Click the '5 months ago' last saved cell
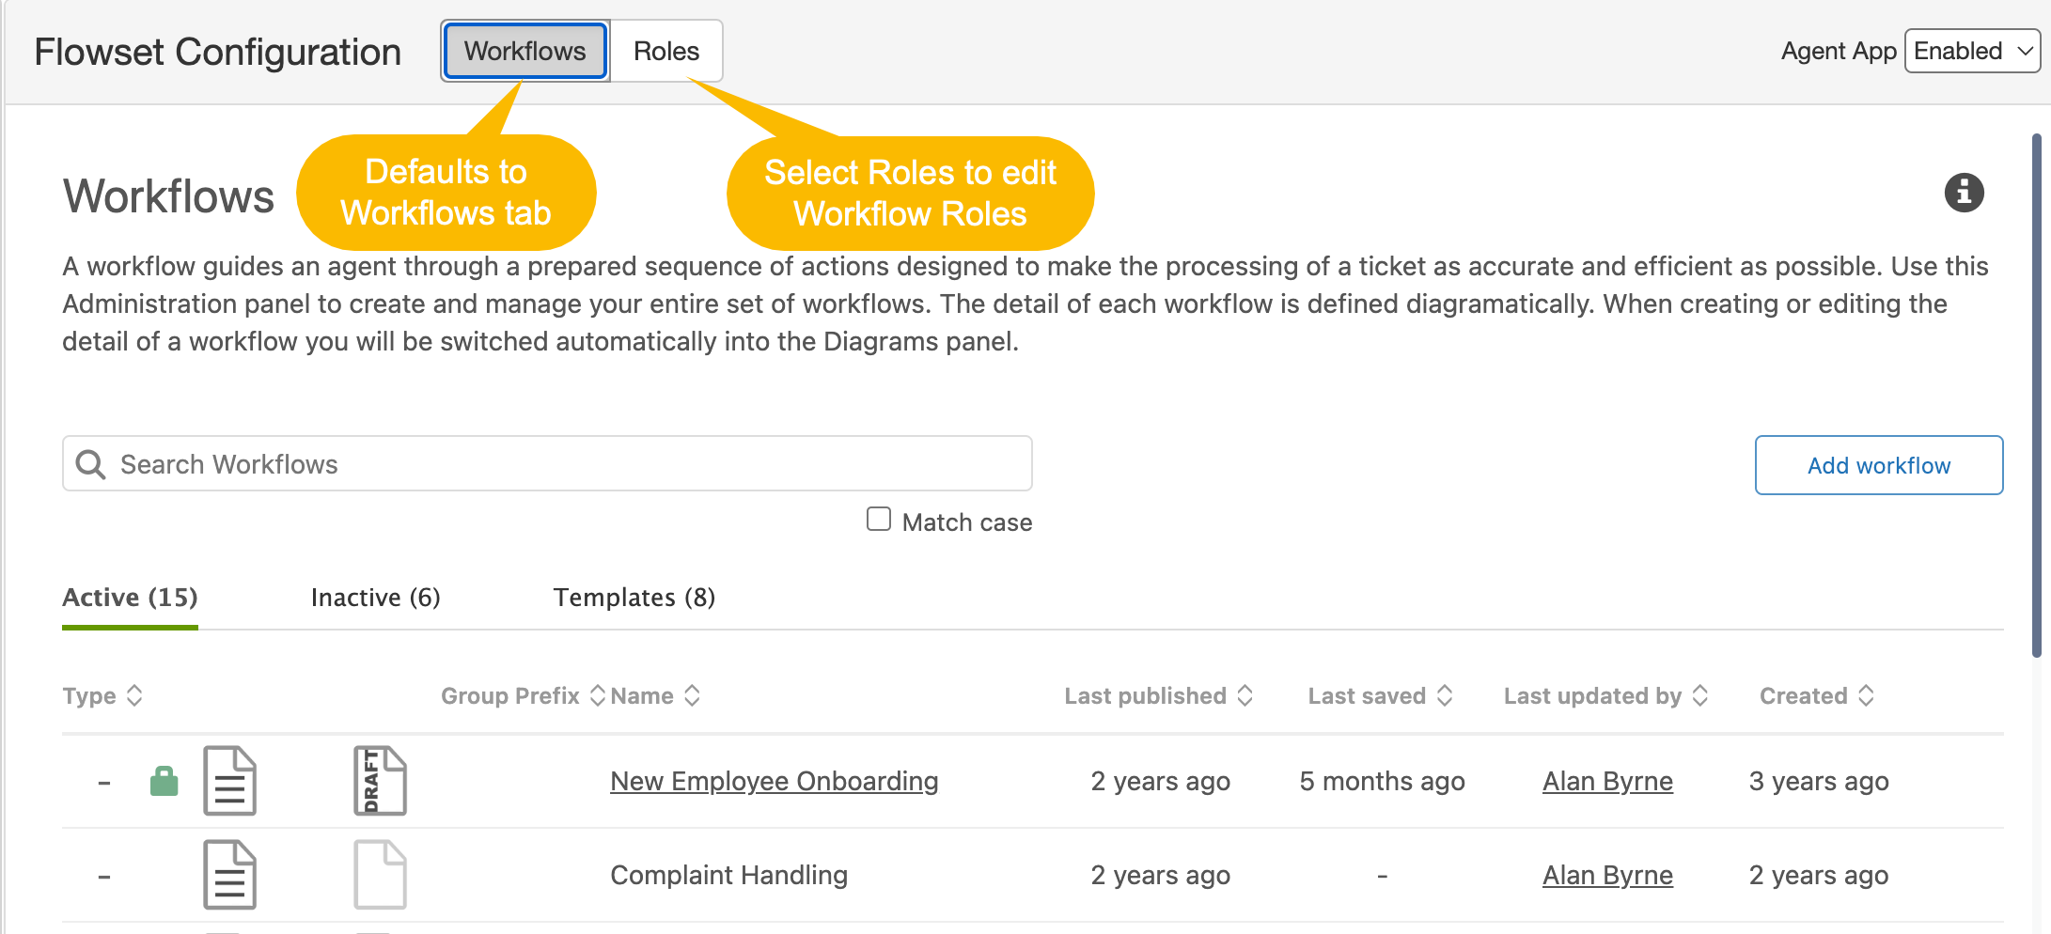This screenshot has width=2051, height=934. 1382,781
